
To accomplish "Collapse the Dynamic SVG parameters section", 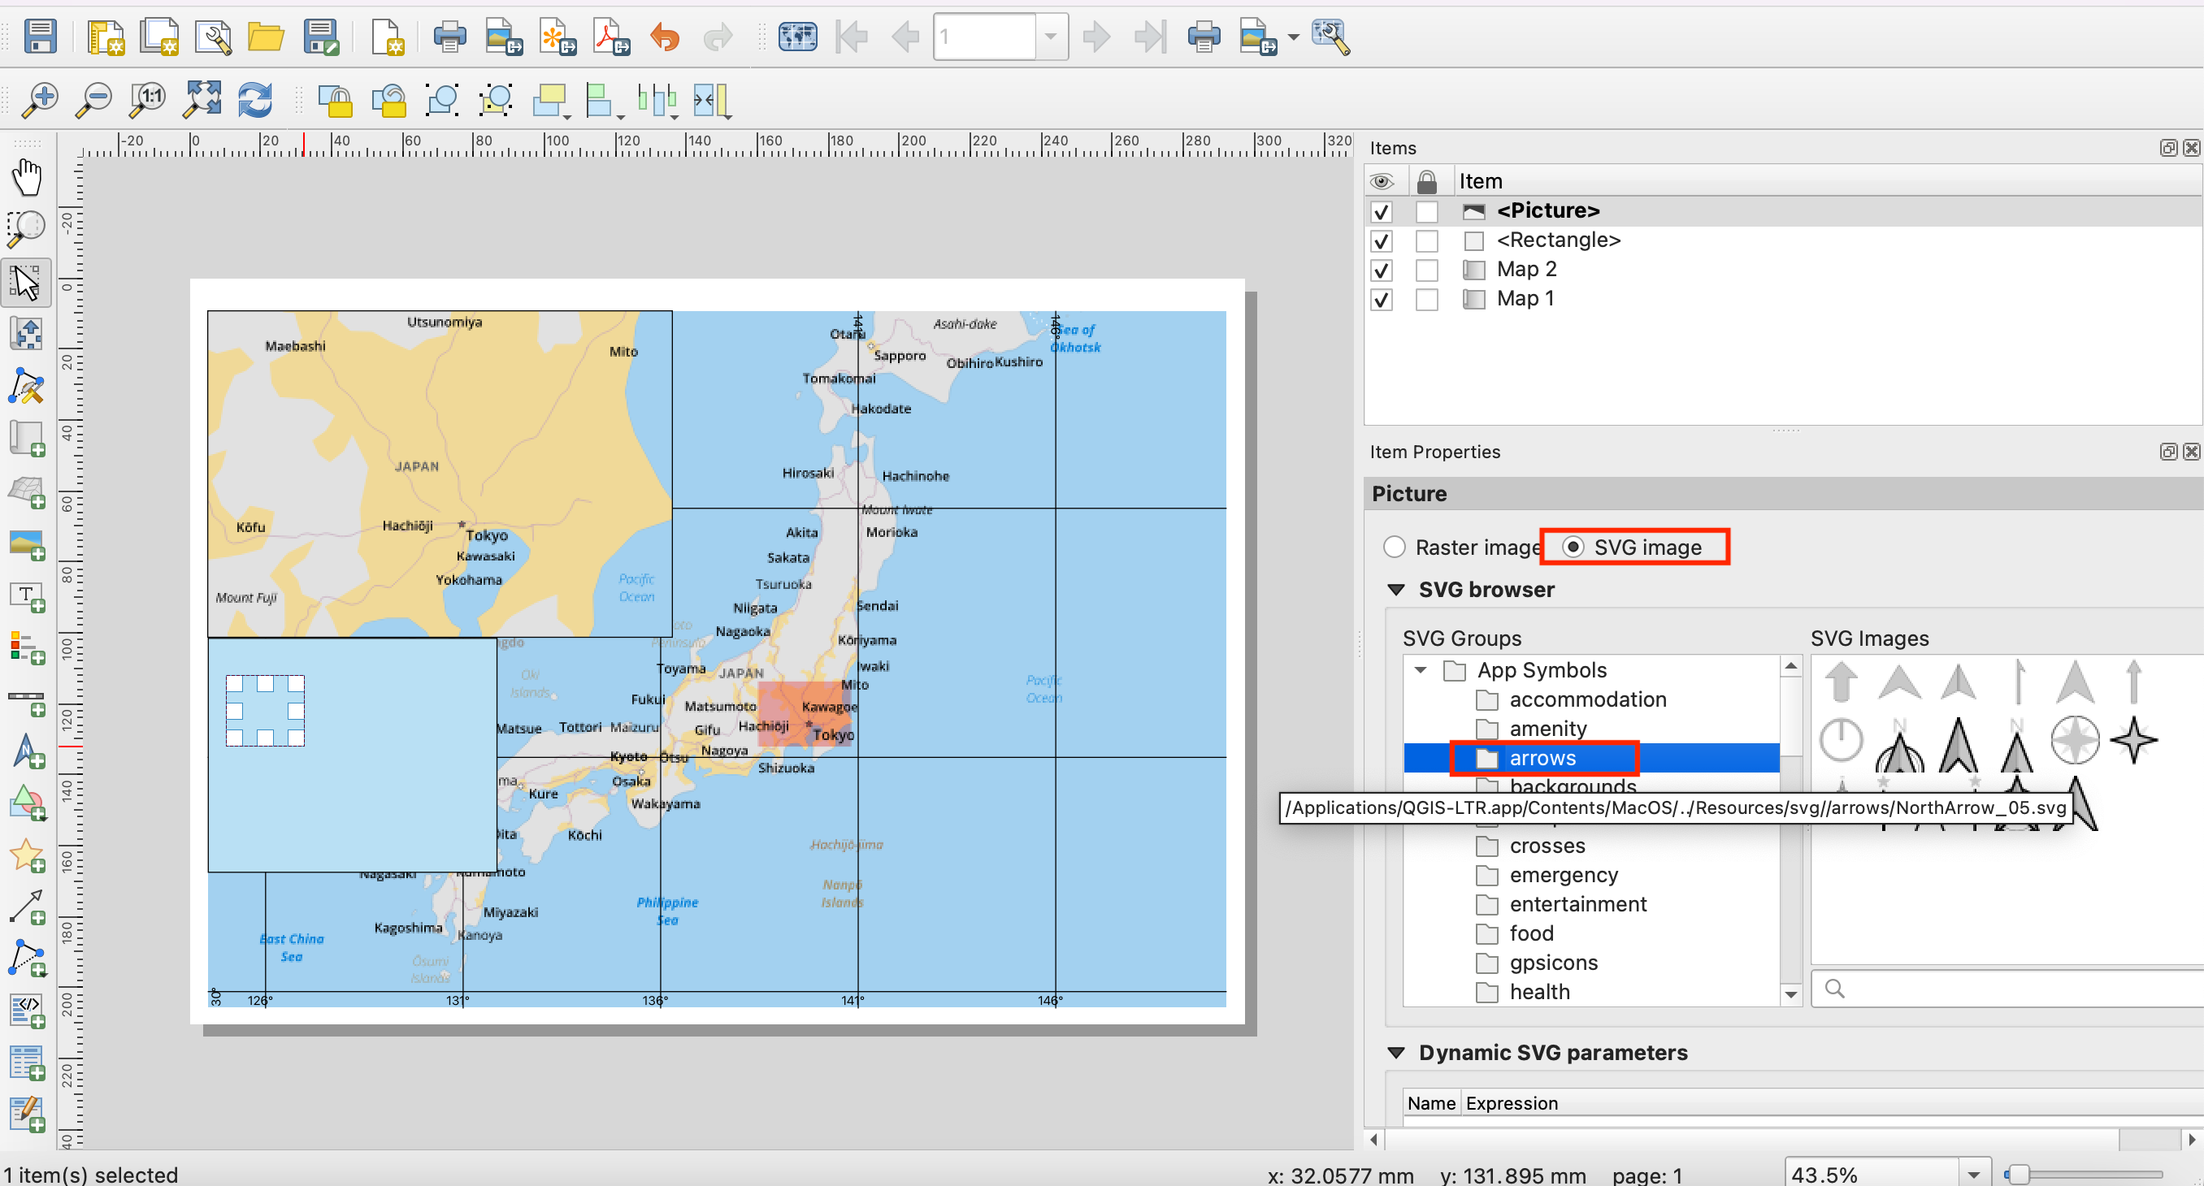I will (1396, 1053).
